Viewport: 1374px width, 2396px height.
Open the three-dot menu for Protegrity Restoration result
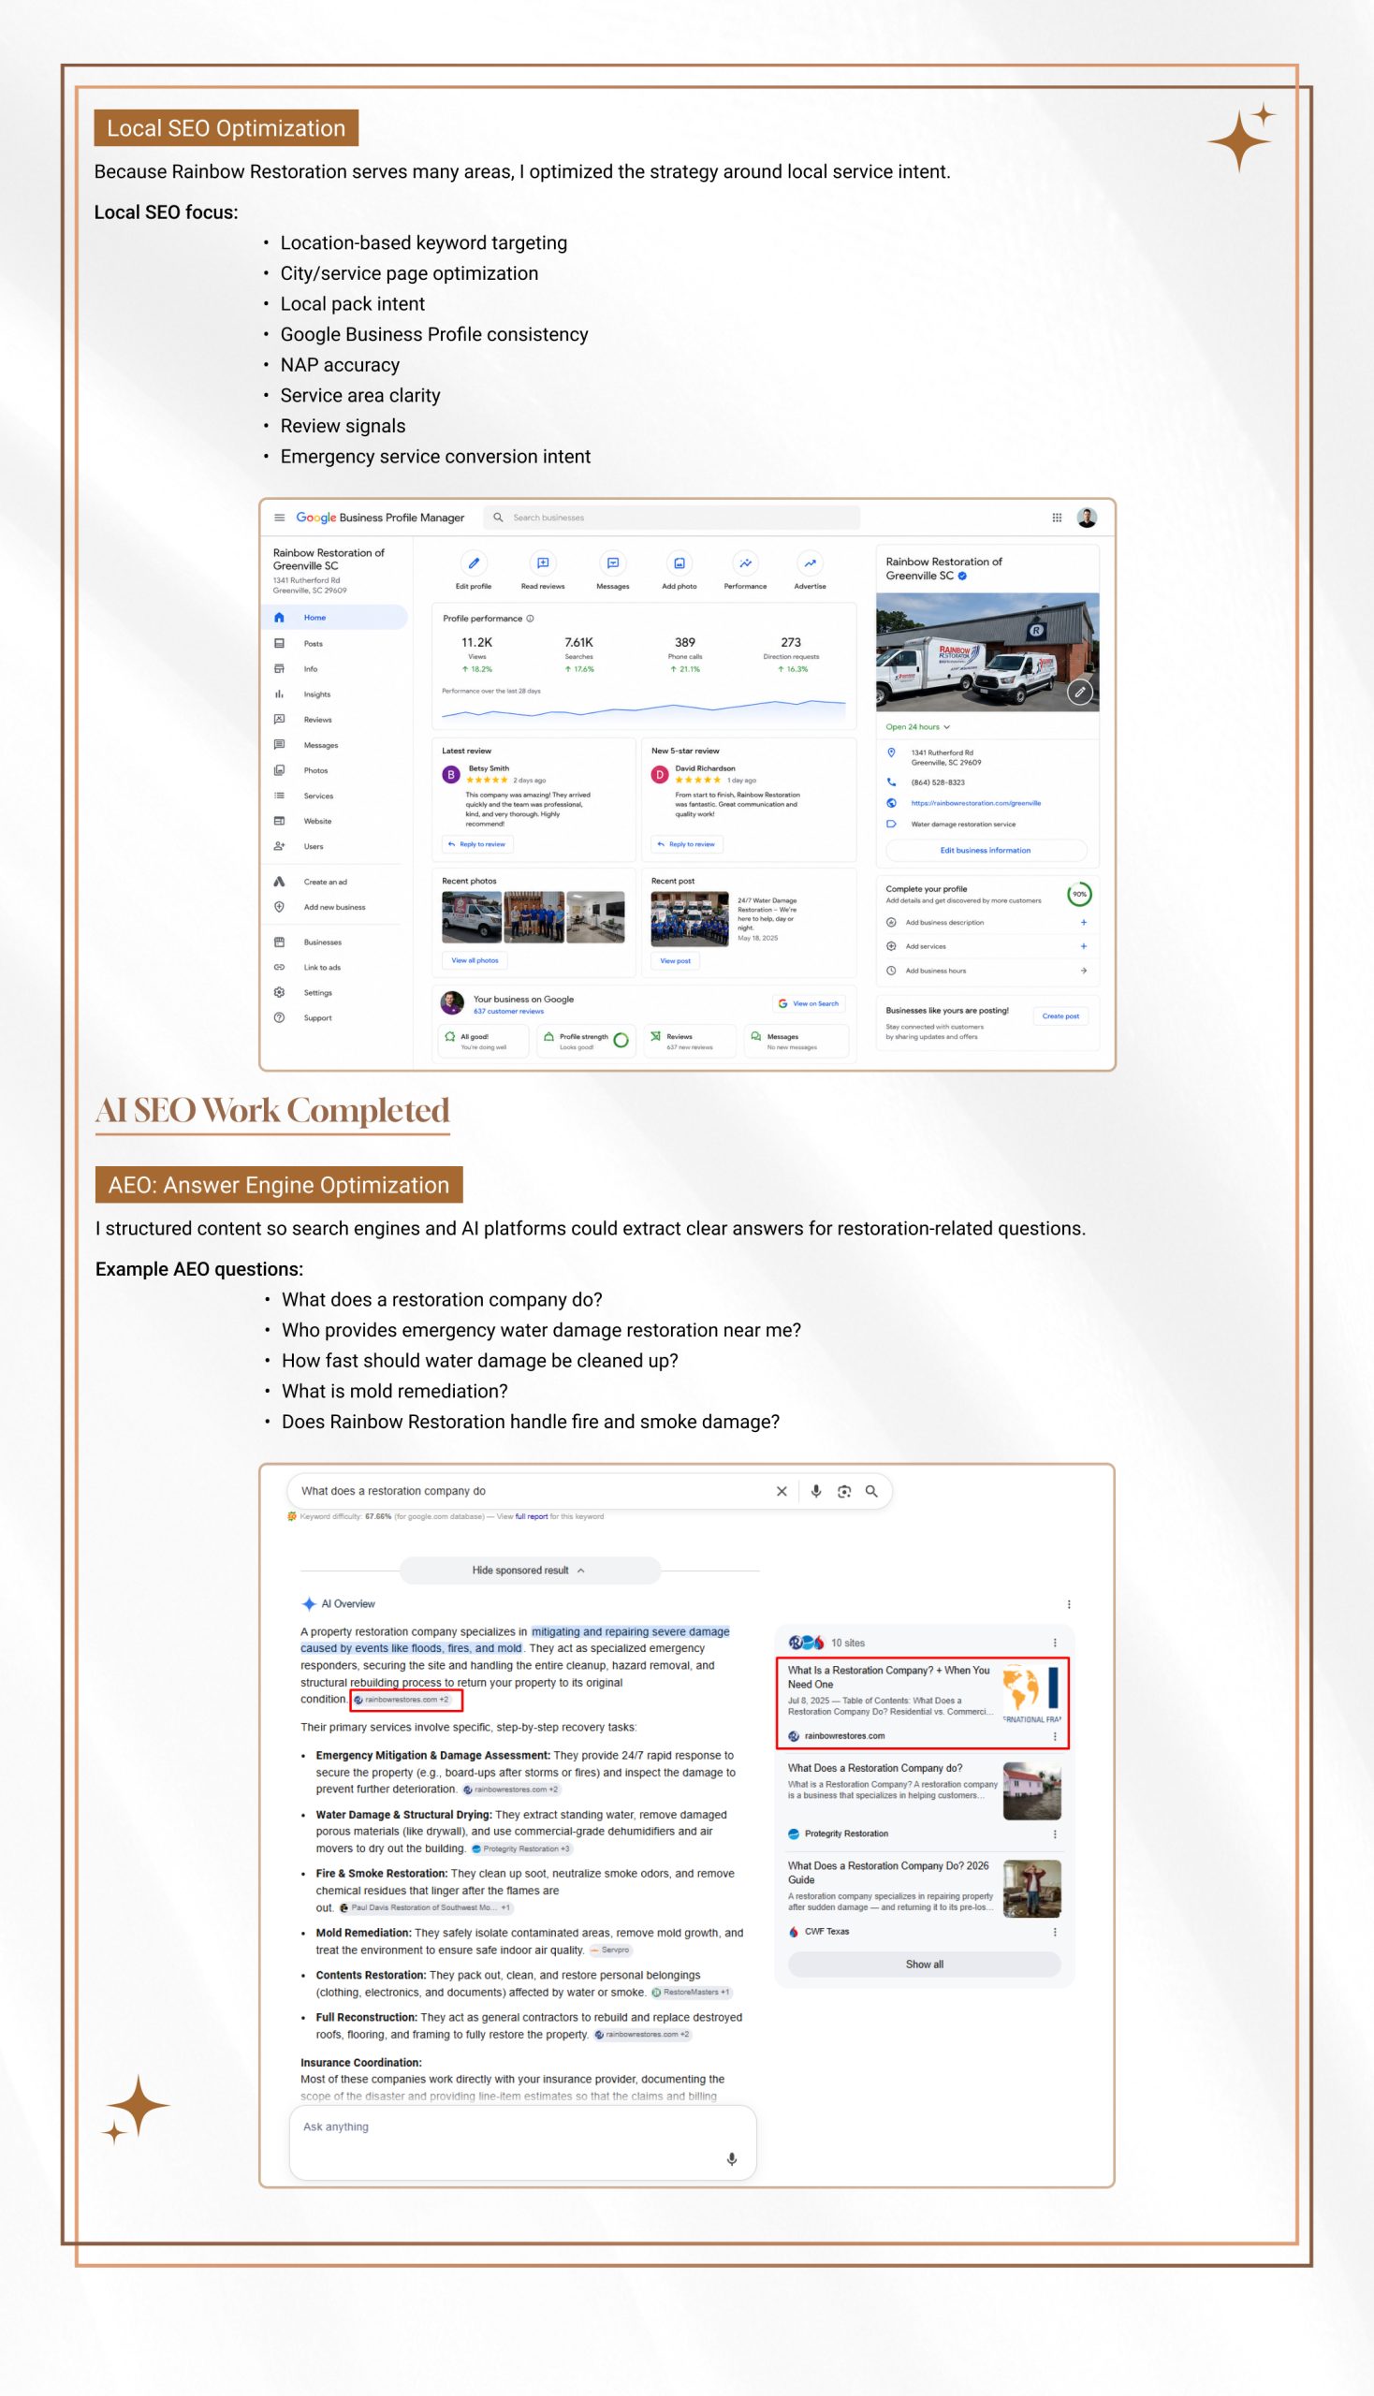point(1055,1834)
